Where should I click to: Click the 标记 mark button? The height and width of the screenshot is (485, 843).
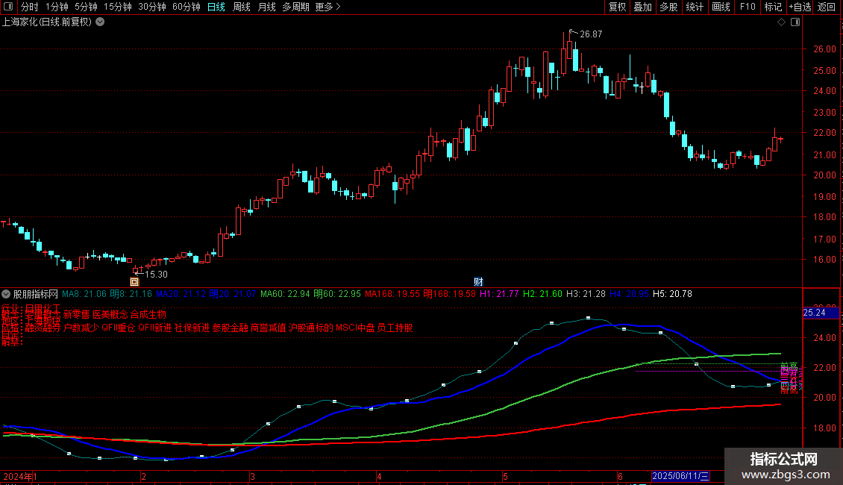pos(773,7)
